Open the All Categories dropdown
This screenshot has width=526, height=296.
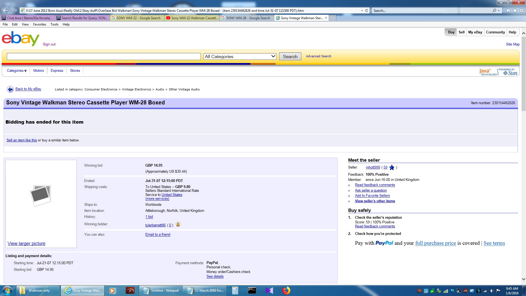(x=240, y=56)
